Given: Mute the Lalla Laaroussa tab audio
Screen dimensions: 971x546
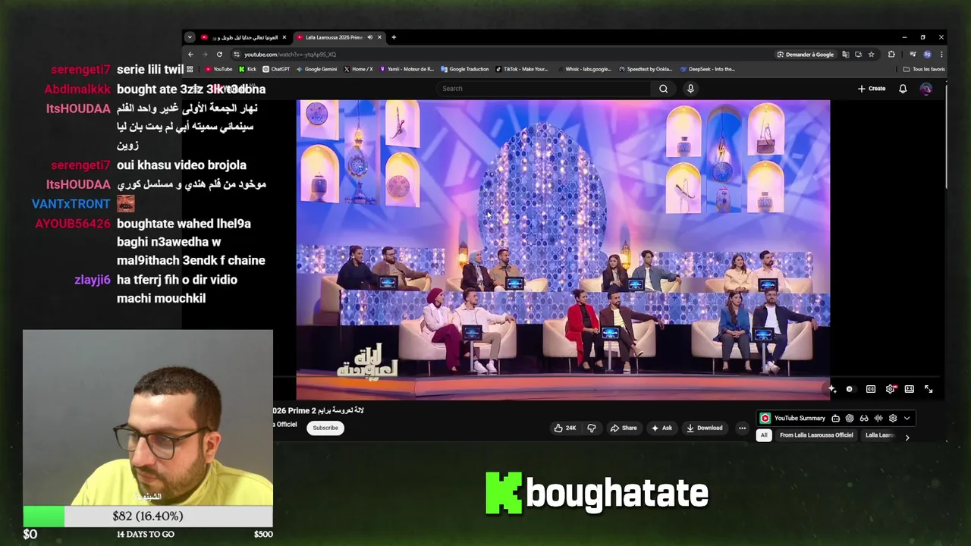Looking at the screenshot, I should (x=370, y=37).
